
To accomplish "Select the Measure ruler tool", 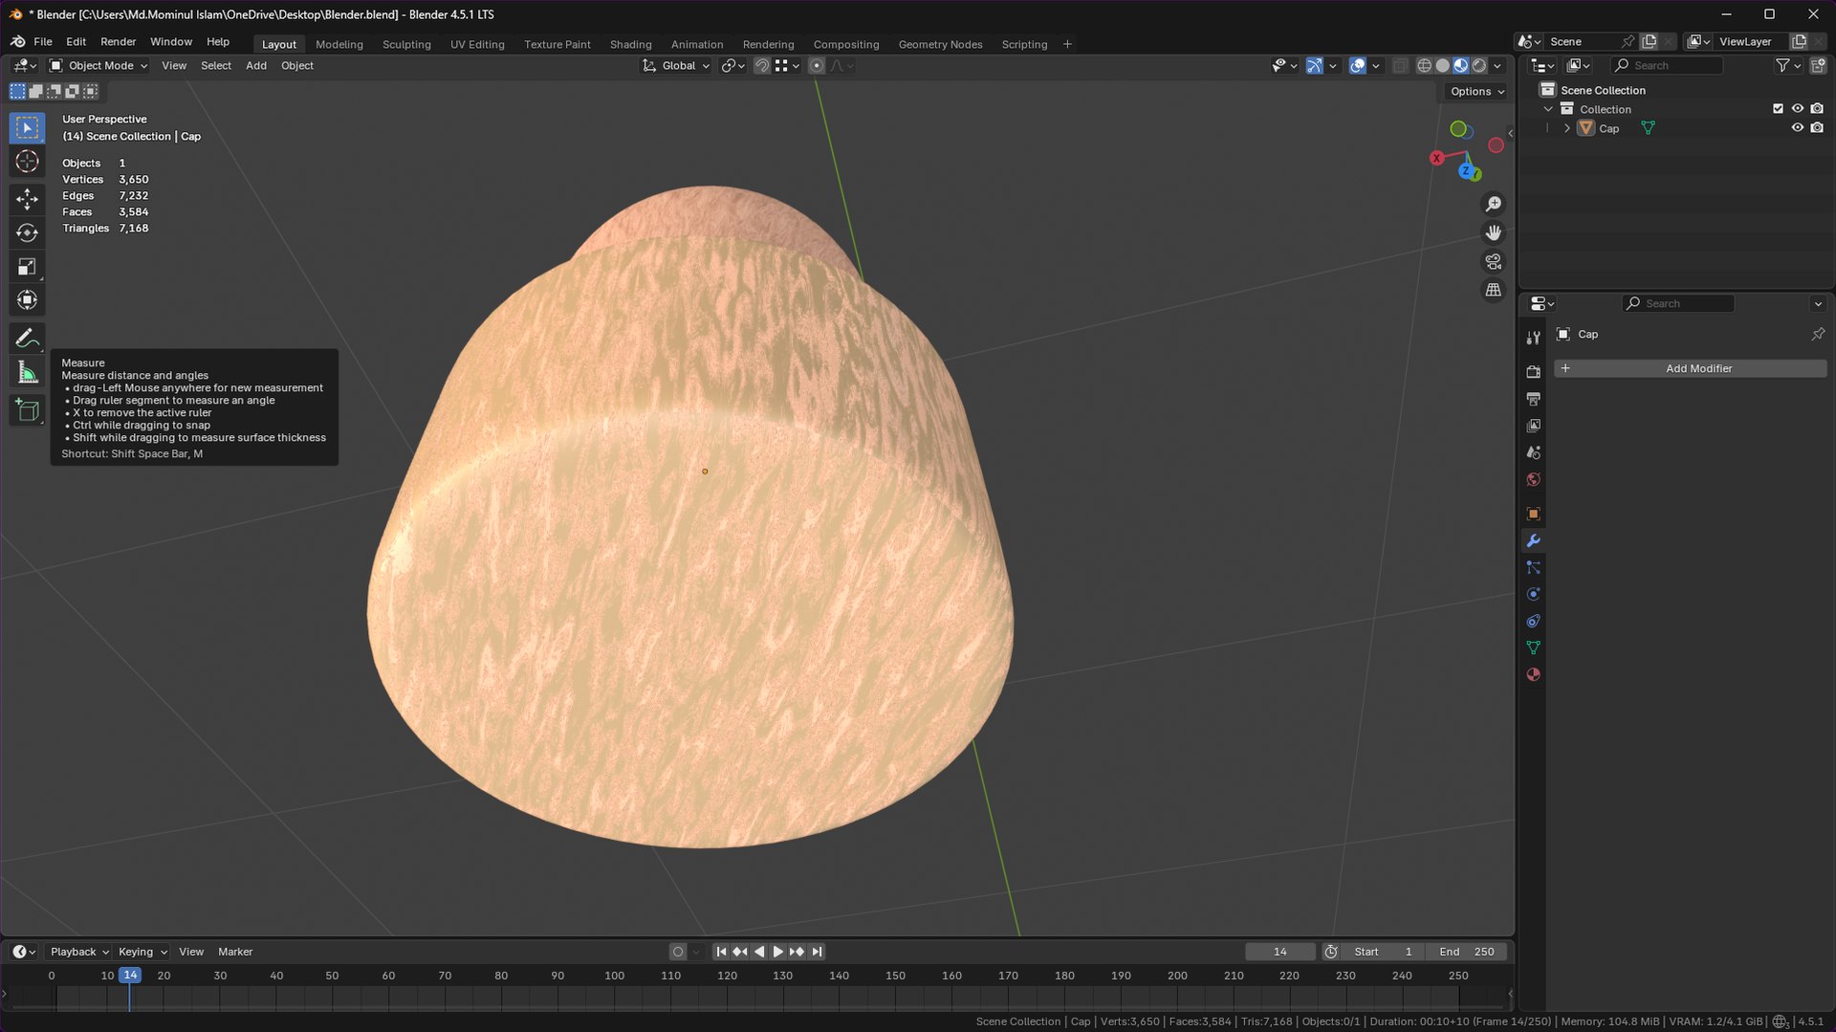I will (27, 373).
